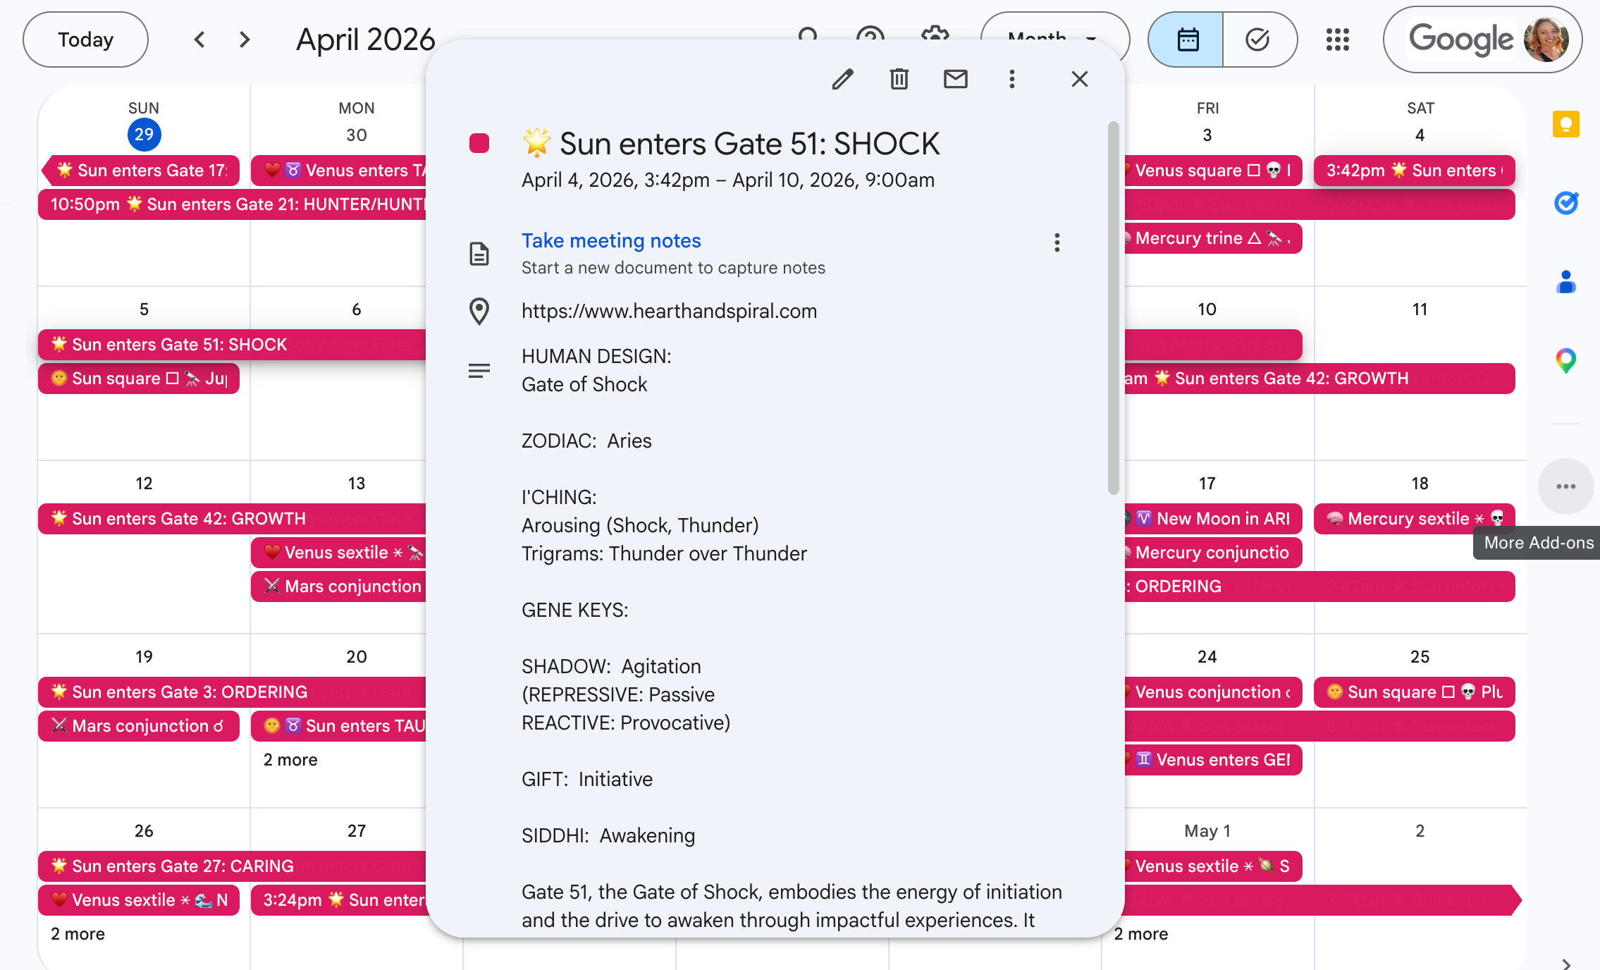Open meeting notes options menu

1057,242
